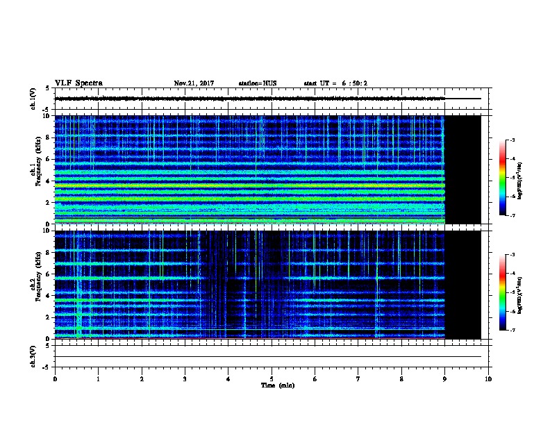
Task: Click time-axis tick label "2"
Action: click(x=142, y=379)
